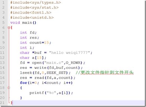Click the 'void' keyword on line 5

click(x=15, y=22)
